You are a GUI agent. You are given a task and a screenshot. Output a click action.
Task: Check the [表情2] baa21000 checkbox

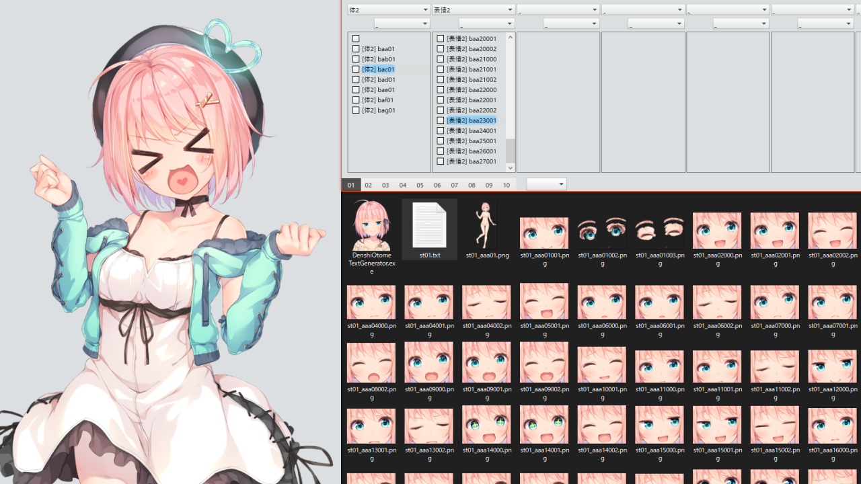pyautogui.click(x=441, y=58)
